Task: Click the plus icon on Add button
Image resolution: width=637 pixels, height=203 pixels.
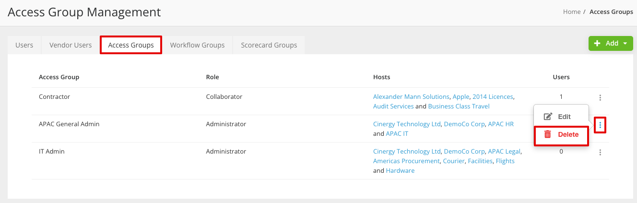Action: click(x=597, y=43)
